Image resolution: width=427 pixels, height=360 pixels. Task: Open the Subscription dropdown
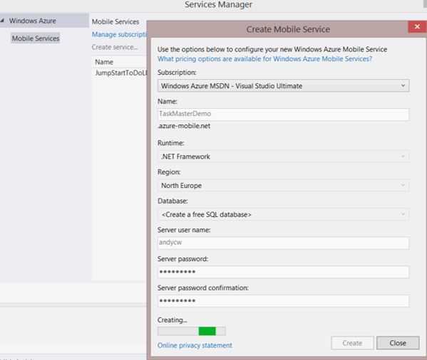(x=283, y=86)
